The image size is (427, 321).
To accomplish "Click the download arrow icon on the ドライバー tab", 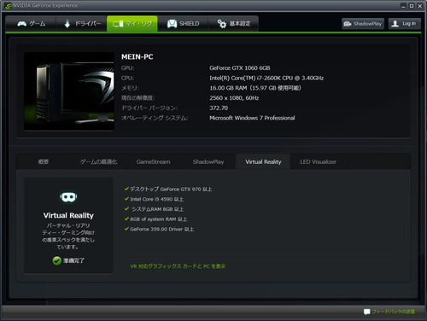I will (x=67, y=24).
